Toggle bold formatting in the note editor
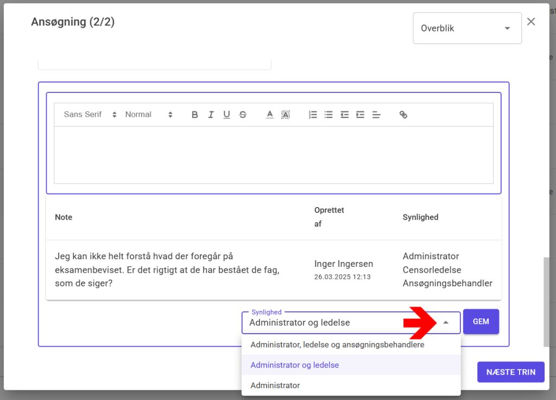This screenshot has height=400, width=556. point(195,115)
